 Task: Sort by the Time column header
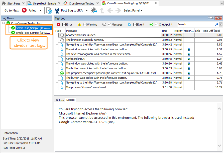click(167, 31)
